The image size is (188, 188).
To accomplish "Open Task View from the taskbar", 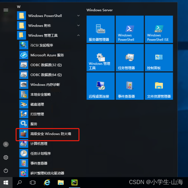I will (x=33, y=183).
